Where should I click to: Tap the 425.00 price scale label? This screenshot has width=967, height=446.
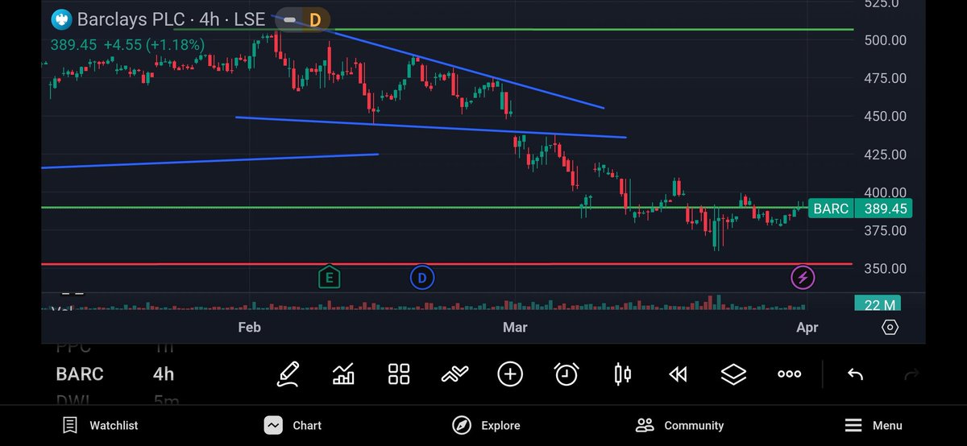point(886,155)
